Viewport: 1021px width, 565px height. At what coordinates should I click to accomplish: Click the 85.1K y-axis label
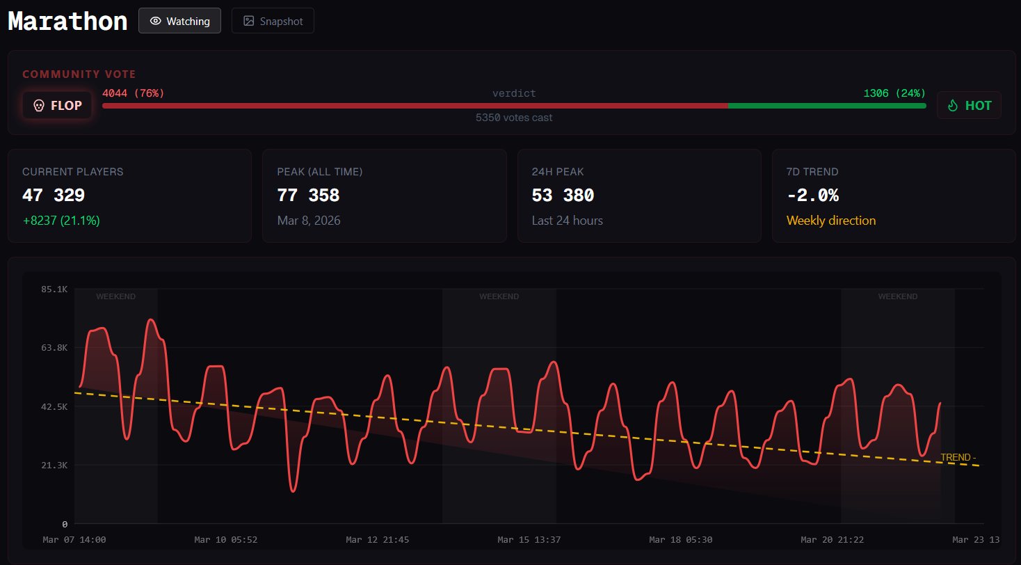[55, 289]
